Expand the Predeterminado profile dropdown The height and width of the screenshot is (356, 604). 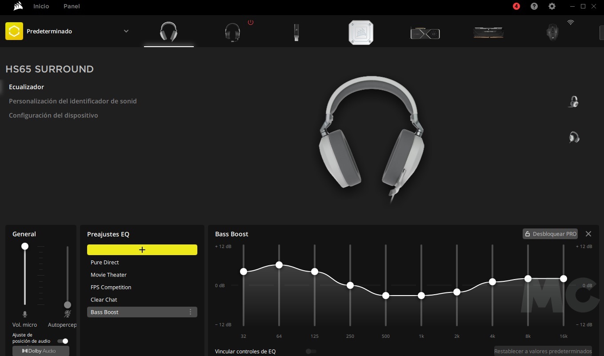(x=126, y=31)
